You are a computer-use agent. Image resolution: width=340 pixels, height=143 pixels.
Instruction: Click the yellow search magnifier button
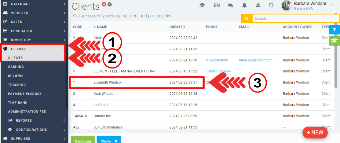click(x=247, y=19)
